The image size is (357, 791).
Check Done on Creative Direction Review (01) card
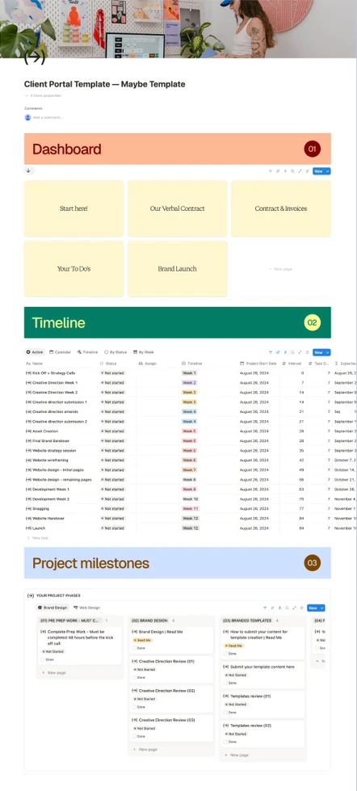click(134, 678)
